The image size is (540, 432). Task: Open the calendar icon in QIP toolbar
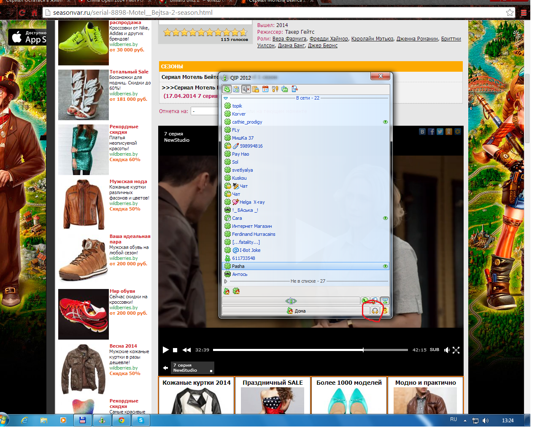pyautogui.click(x=265, y=89)
